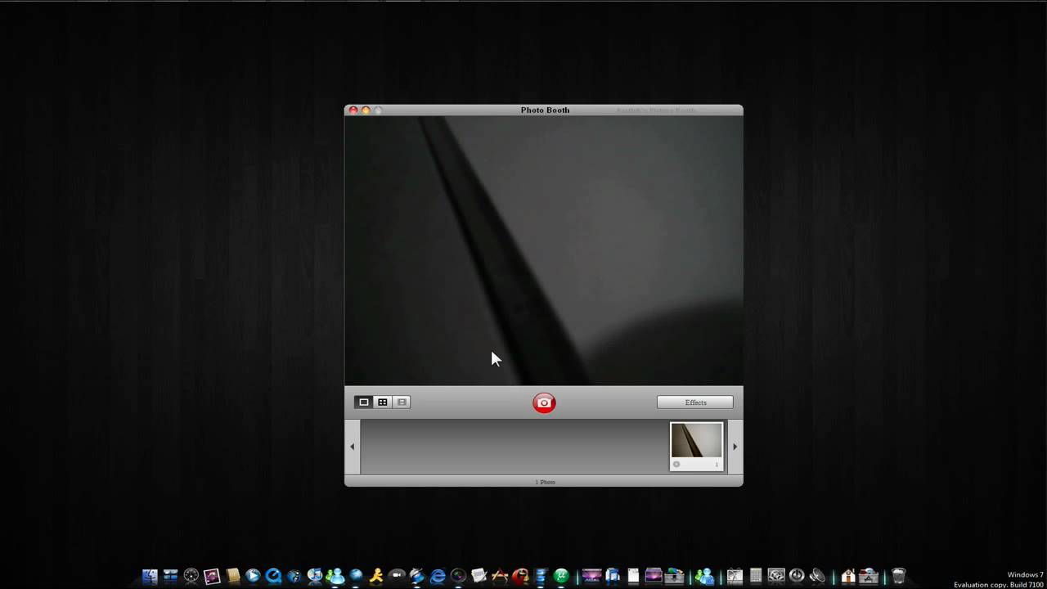Open first Messenger buddies icon in dock

point(335,576)
